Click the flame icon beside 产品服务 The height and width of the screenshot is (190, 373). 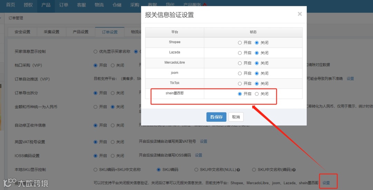coord(205,5)
